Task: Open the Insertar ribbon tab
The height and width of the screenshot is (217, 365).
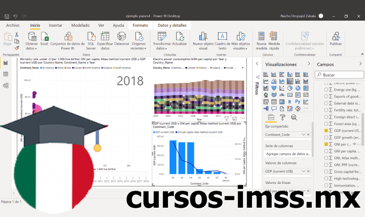Action: (55, 25)
